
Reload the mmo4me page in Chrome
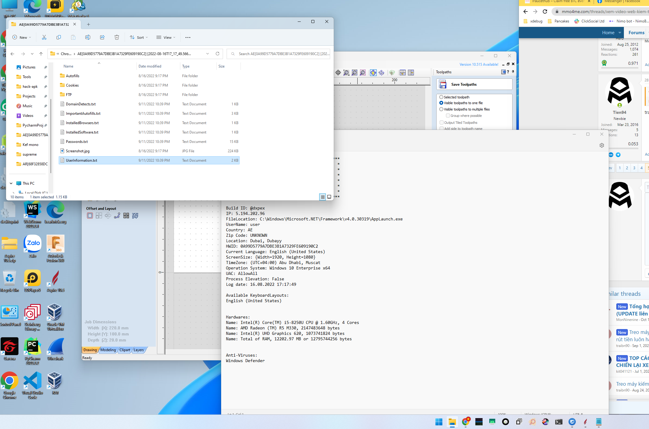pos(545,12)
